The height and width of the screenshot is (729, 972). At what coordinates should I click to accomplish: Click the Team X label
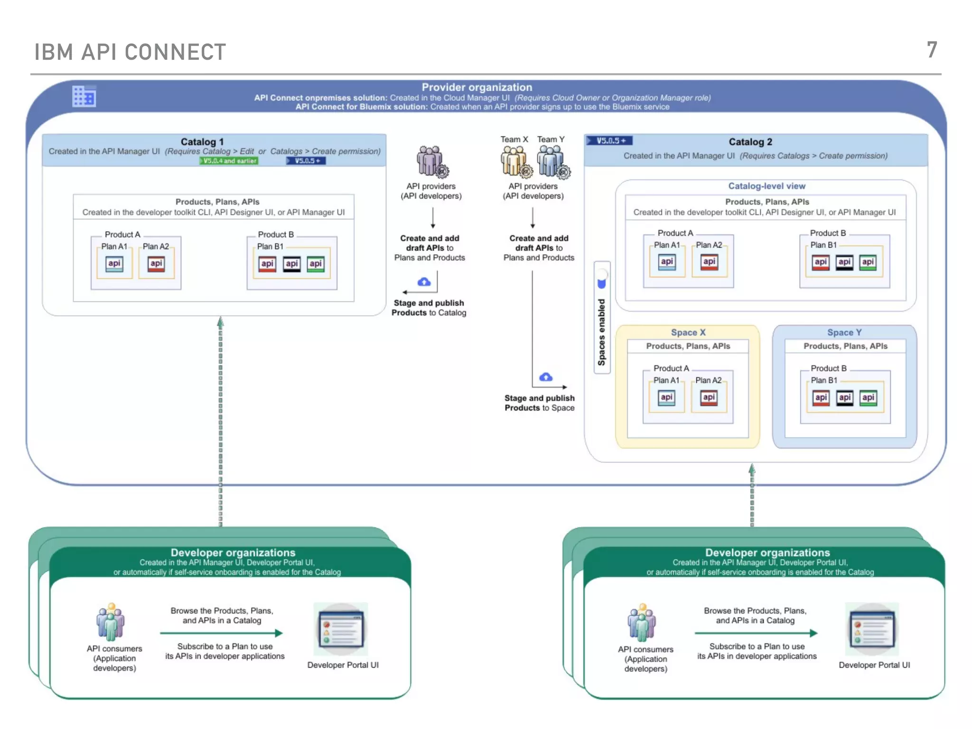pyautogui.click(x=514, y=140)
